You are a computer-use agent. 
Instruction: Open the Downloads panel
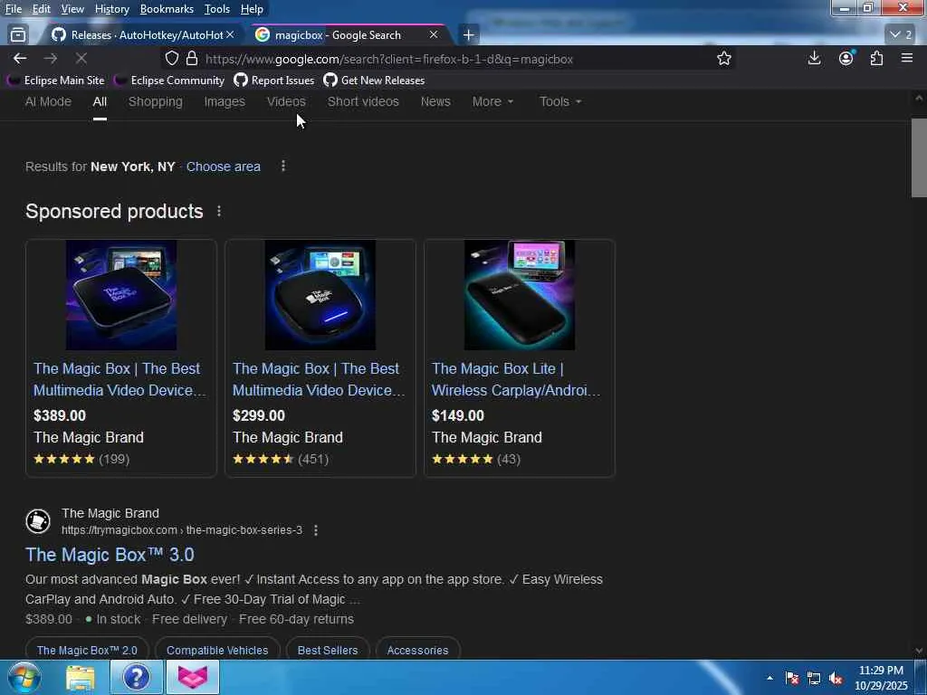[x=814, y=58]
